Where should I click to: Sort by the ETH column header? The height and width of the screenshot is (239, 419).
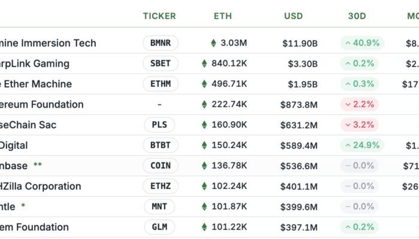pos(223,16)
